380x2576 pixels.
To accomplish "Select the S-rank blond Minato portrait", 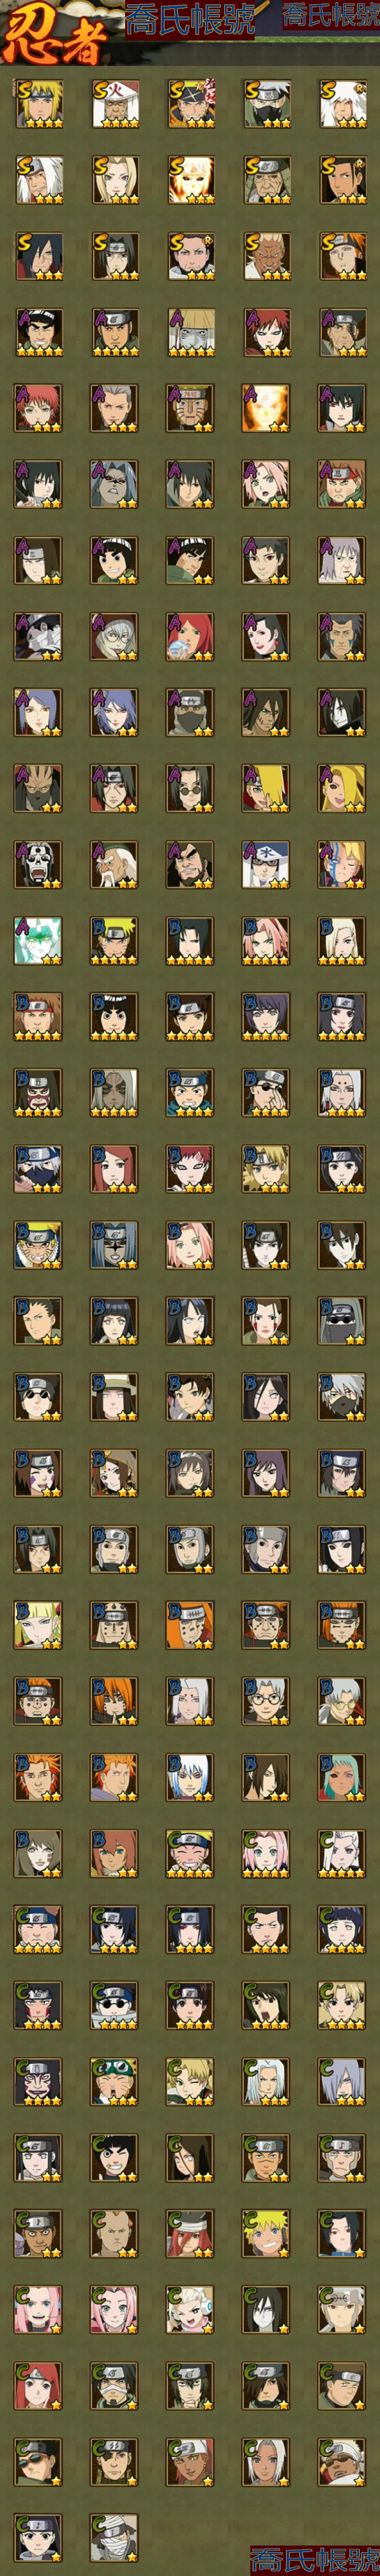I will click(38, 104).
